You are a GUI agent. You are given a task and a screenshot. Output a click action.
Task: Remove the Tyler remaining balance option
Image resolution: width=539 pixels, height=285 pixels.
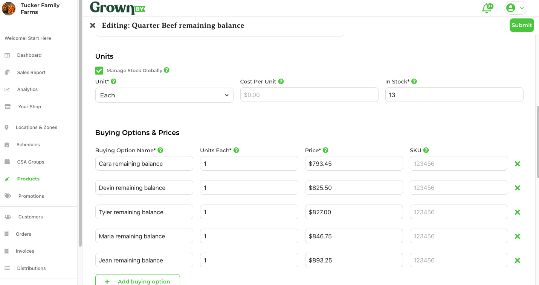point(518,212)
